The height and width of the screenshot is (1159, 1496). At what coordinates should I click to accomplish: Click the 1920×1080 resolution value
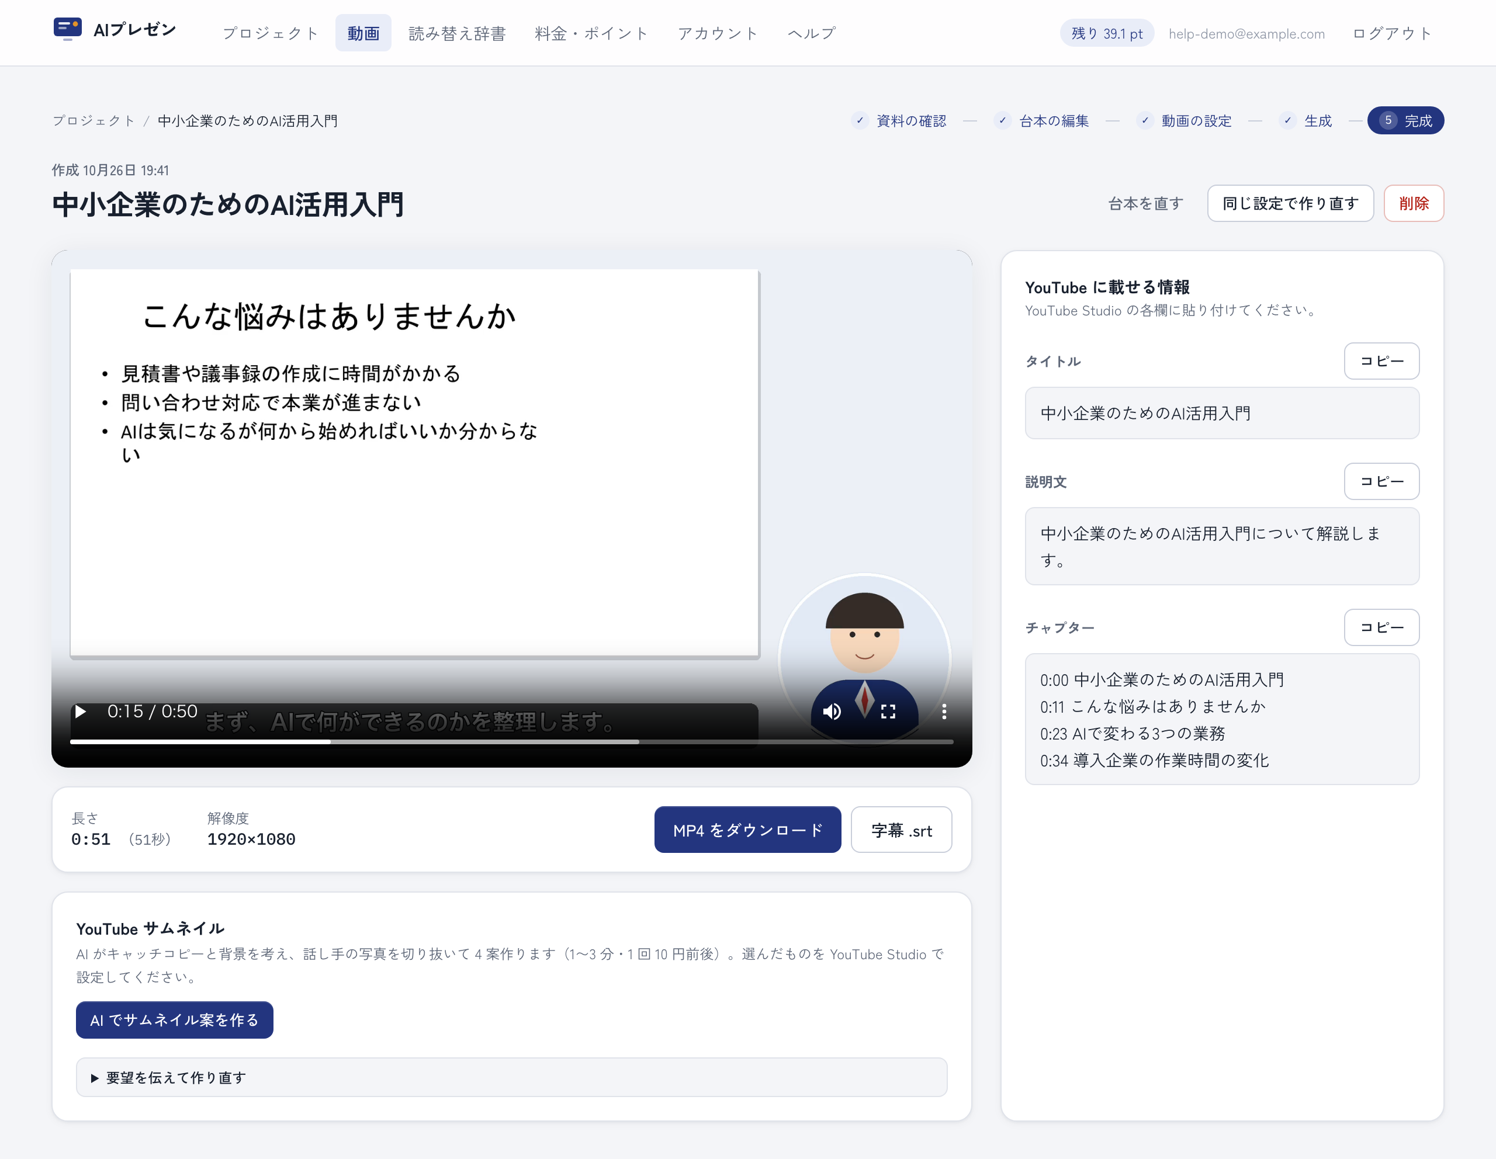click(251, 839)
